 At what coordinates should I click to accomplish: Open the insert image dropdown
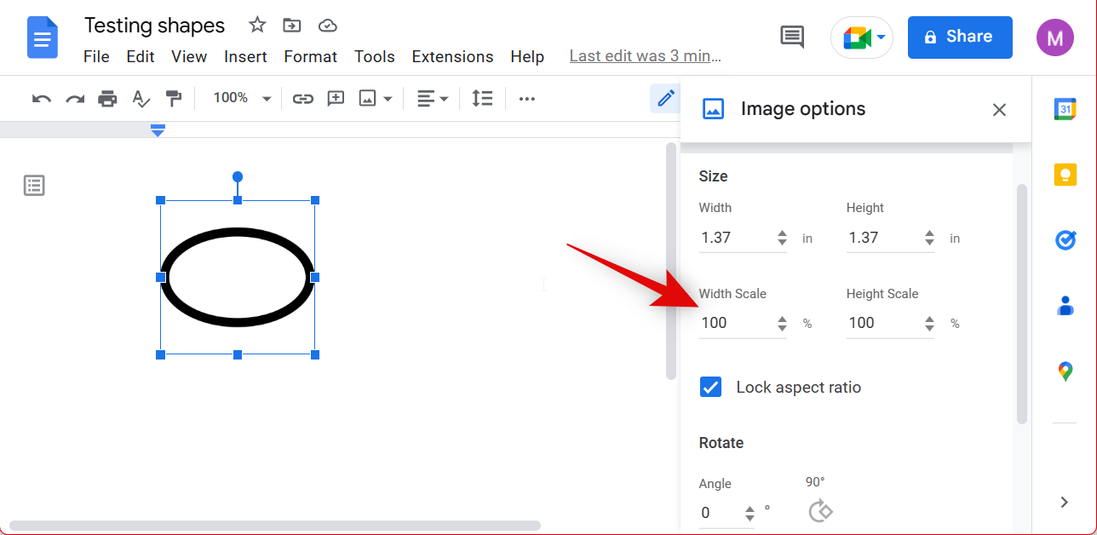(x=376, y=99)
